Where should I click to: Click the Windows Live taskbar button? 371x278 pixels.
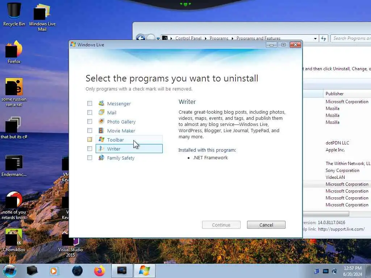pyautogui.click(x=145, y=271)
